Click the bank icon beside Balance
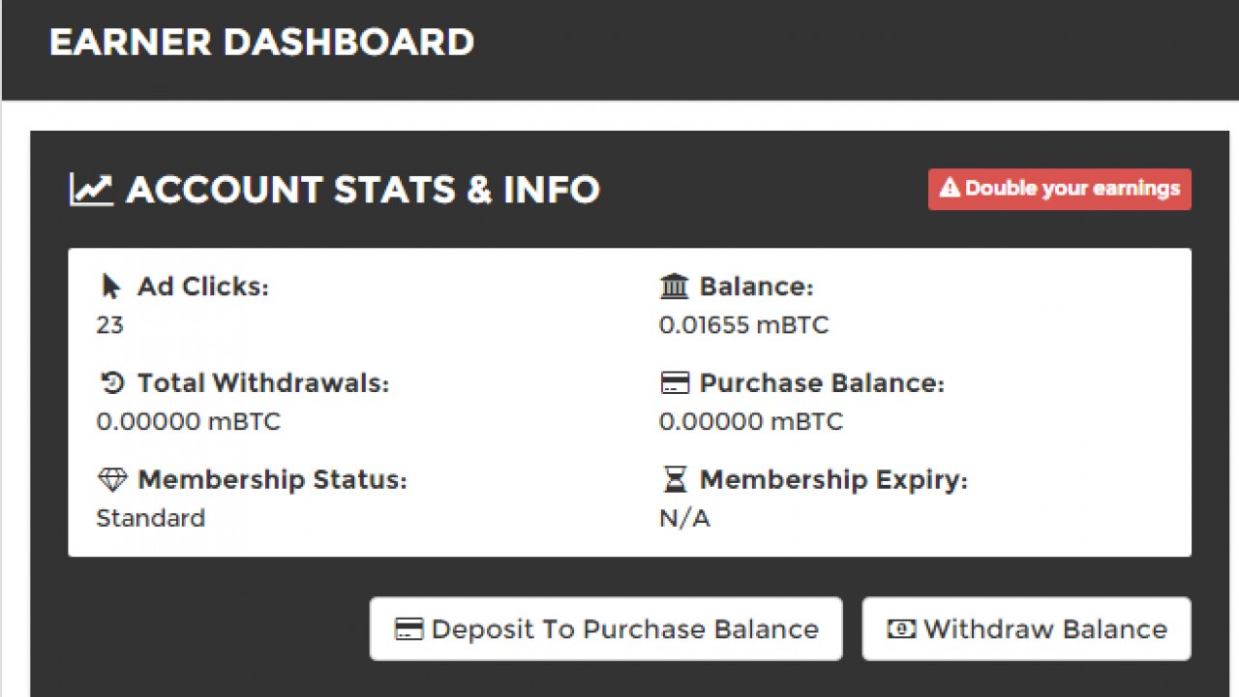1239x697 pixels. tap(674, 287)
